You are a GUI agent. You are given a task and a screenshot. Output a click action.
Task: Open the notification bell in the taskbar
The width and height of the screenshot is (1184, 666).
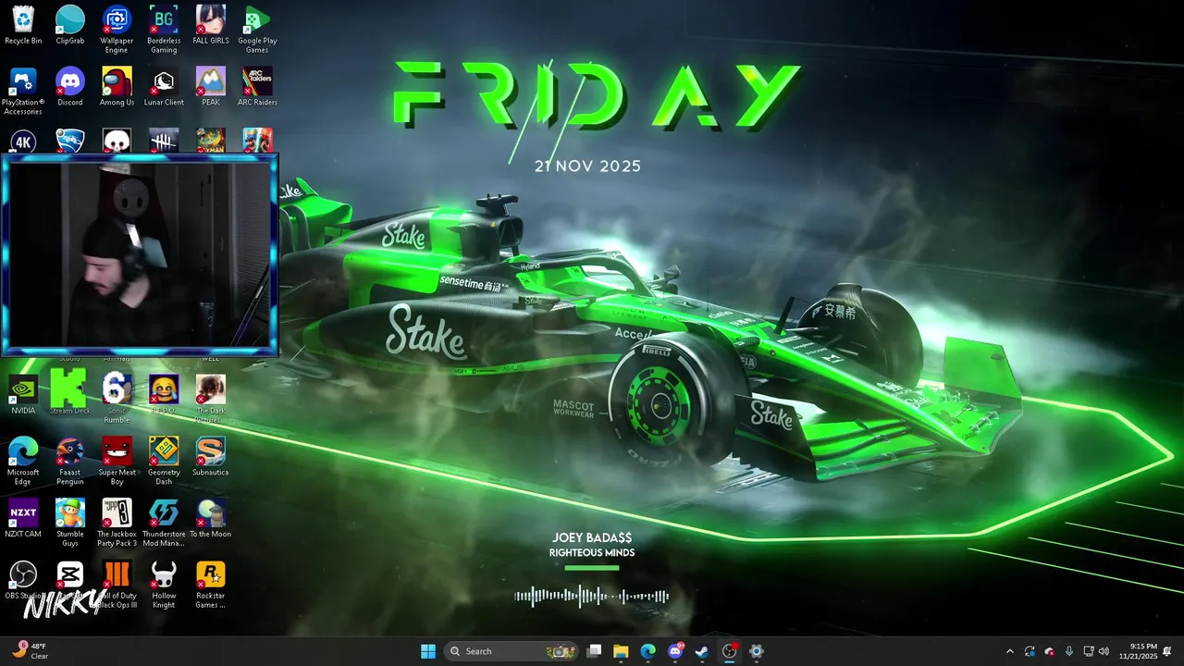[1167, 651]
